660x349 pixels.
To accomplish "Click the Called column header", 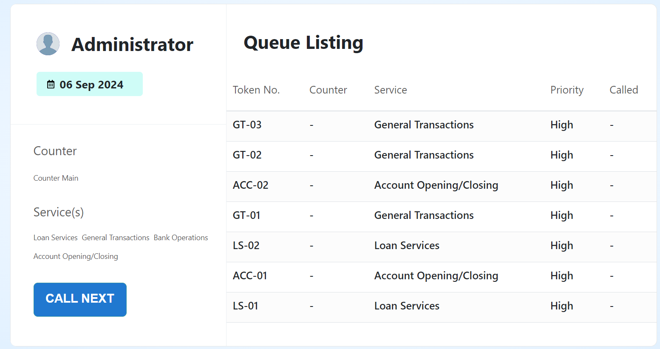I will pos(623,90).
